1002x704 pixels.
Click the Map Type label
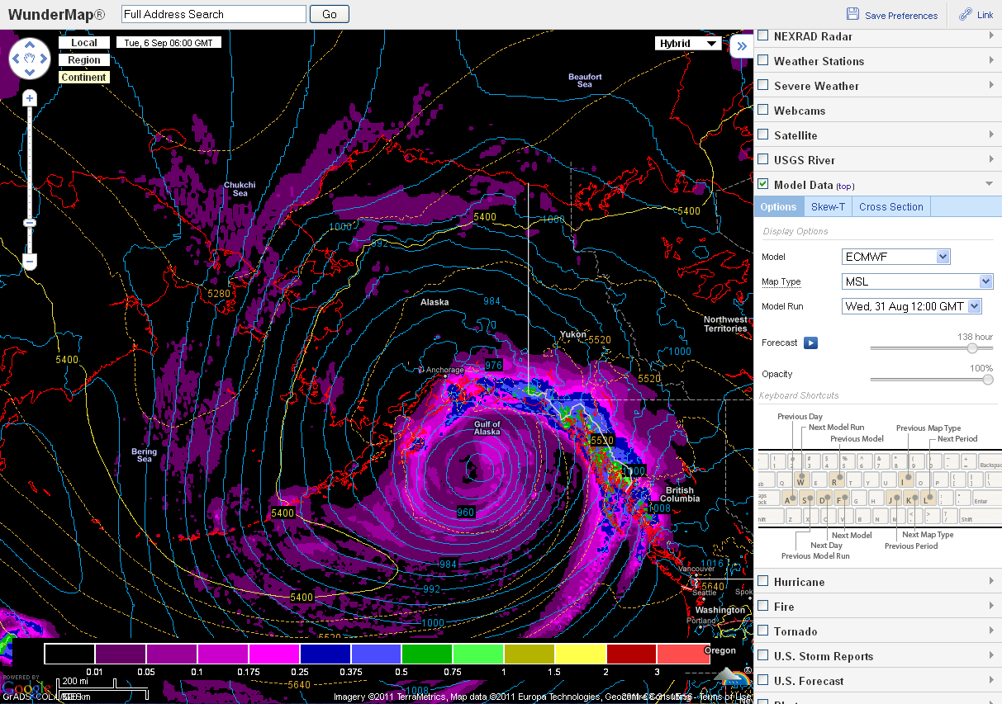point(781,281)
